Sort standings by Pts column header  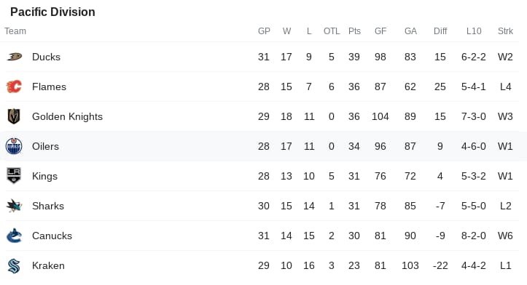pos(354,31)
